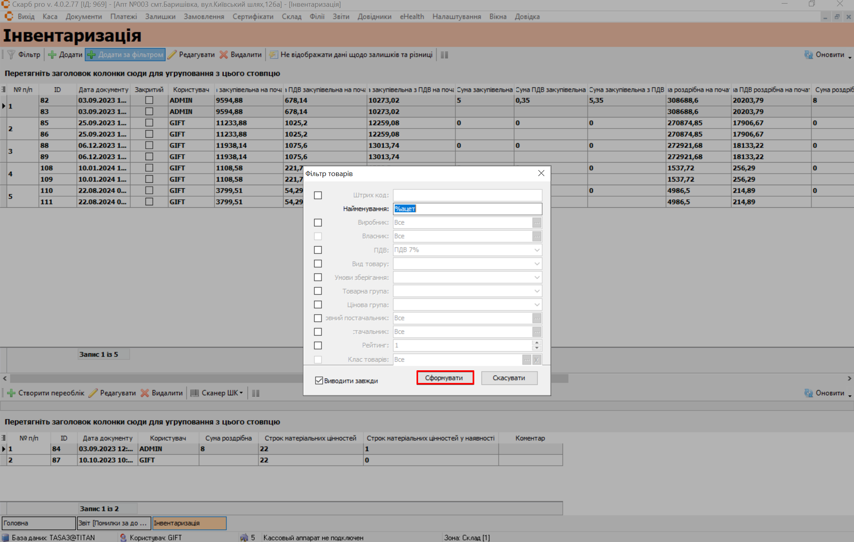Click the column settings icon in top toolbar
This screenshot has height=542, width=854.
pos(444,55)
